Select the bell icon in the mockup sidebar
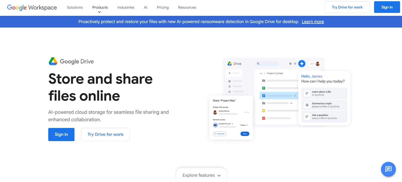The image size is (402, 182). tap(229, 86)
